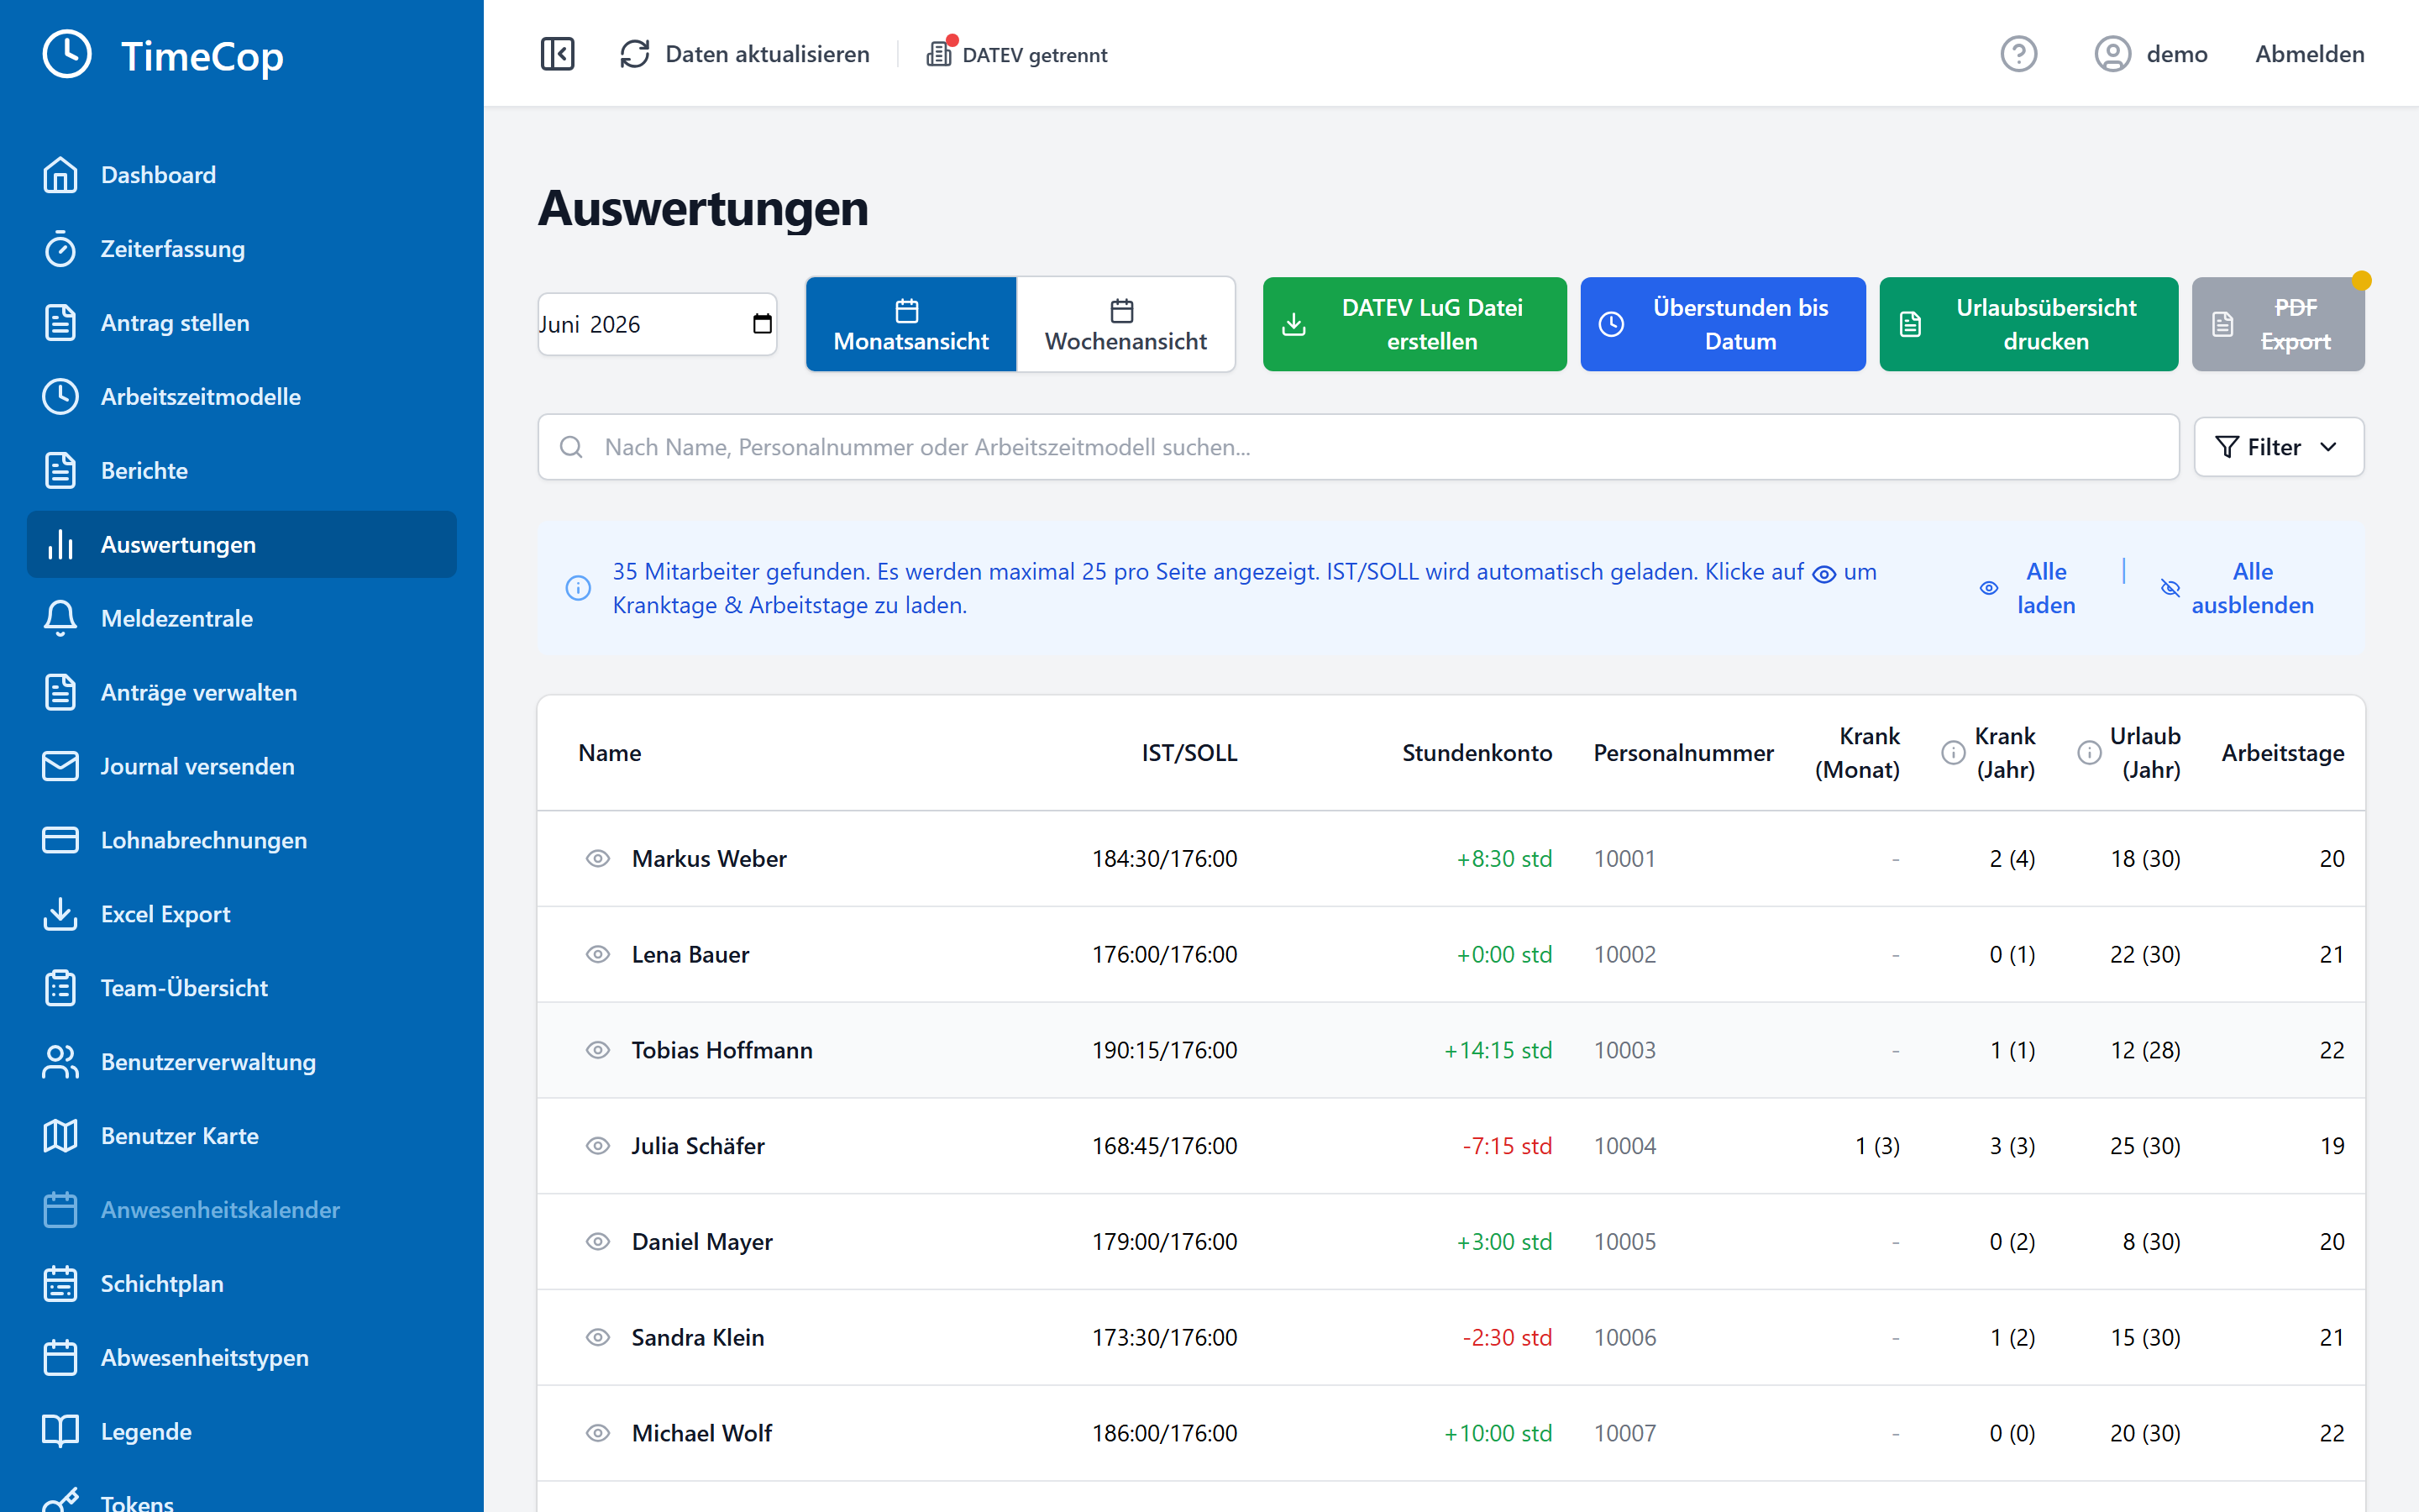Screen dimensions: 2419x1512
Task: Toggle details eye for Julia Schäfer
Action: 598,1146
